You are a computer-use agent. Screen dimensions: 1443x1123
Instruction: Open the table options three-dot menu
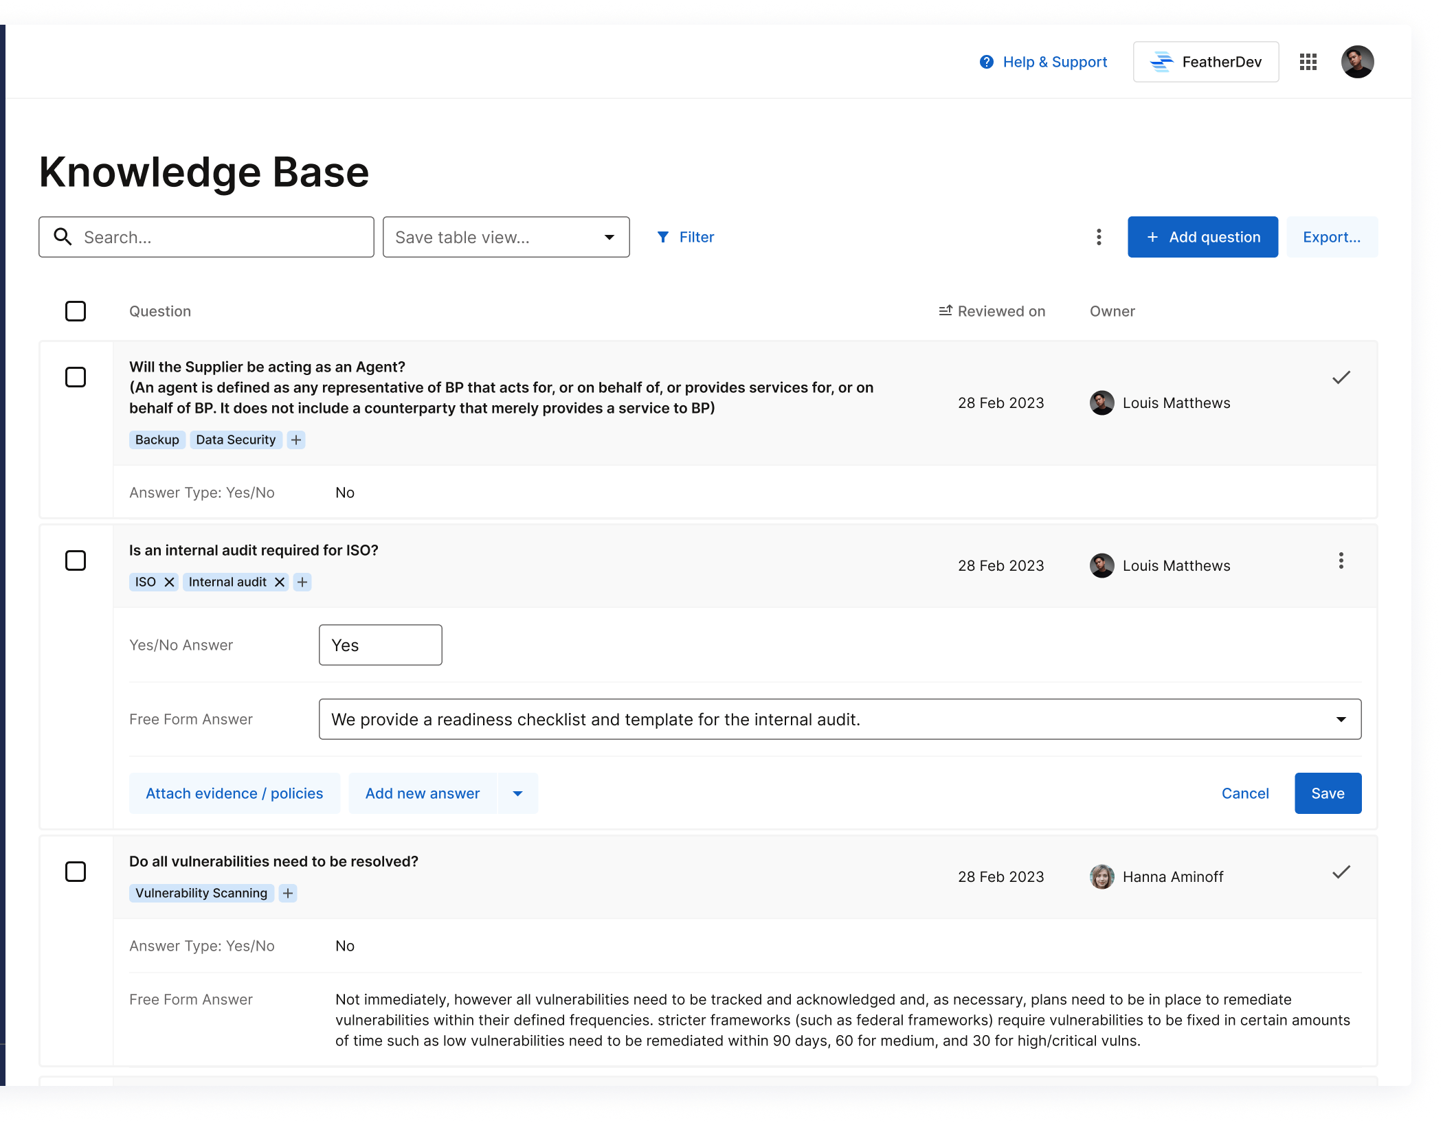point(1098,237)
